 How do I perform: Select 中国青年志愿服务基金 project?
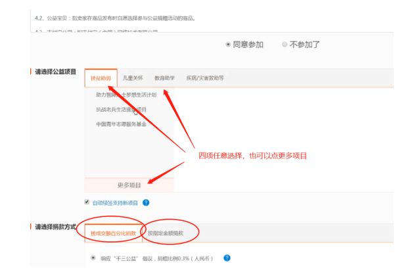click(x=121, y=124)
